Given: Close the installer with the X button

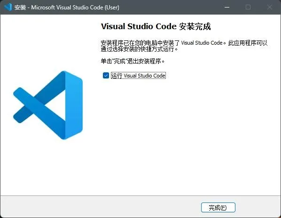Looking at the screenshot, I should point(270,7).
